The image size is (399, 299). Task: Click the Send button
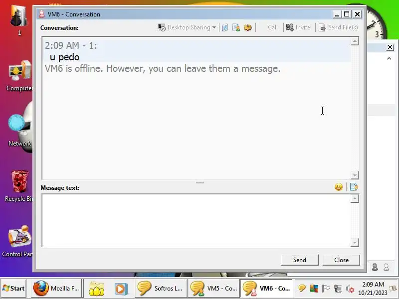(300, 260)
